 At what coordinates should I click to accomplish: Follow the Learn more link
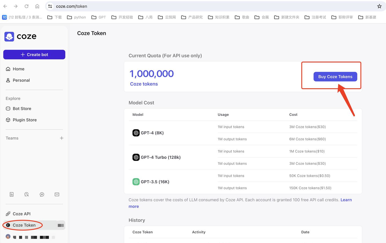click(346, 200)
